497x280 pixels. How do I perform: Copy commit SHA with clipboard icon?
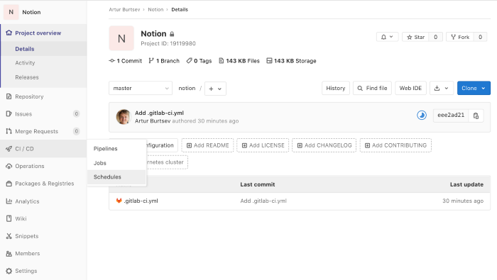tap(476, 116)
